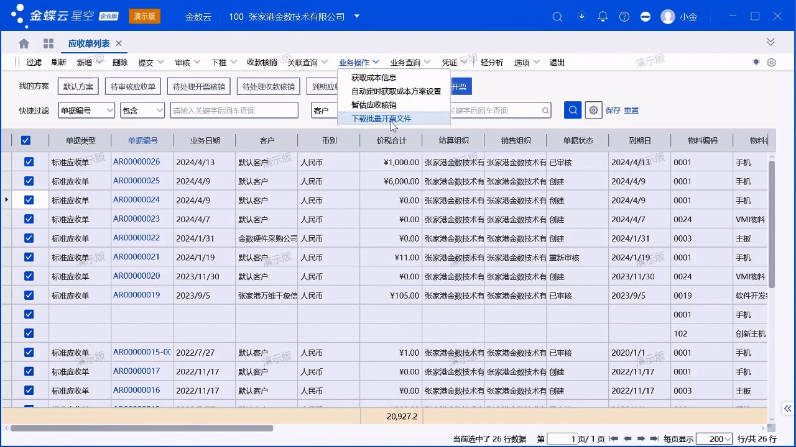Viewport: 796px width, 447px height.
Task: Uncheck the row checkbox for AR00000021
Action: (29, 257)
